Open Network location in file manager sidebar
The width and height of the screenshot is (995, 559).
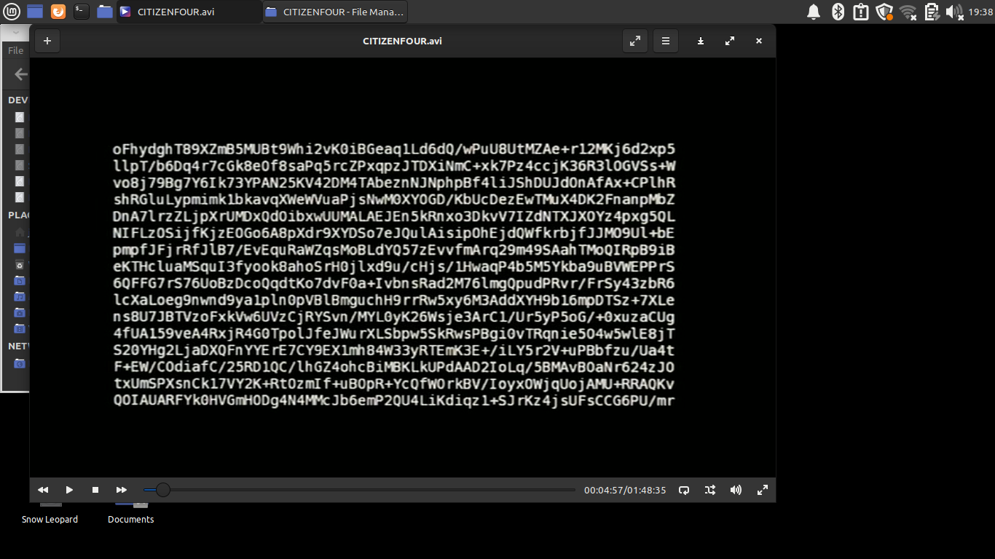20,363
